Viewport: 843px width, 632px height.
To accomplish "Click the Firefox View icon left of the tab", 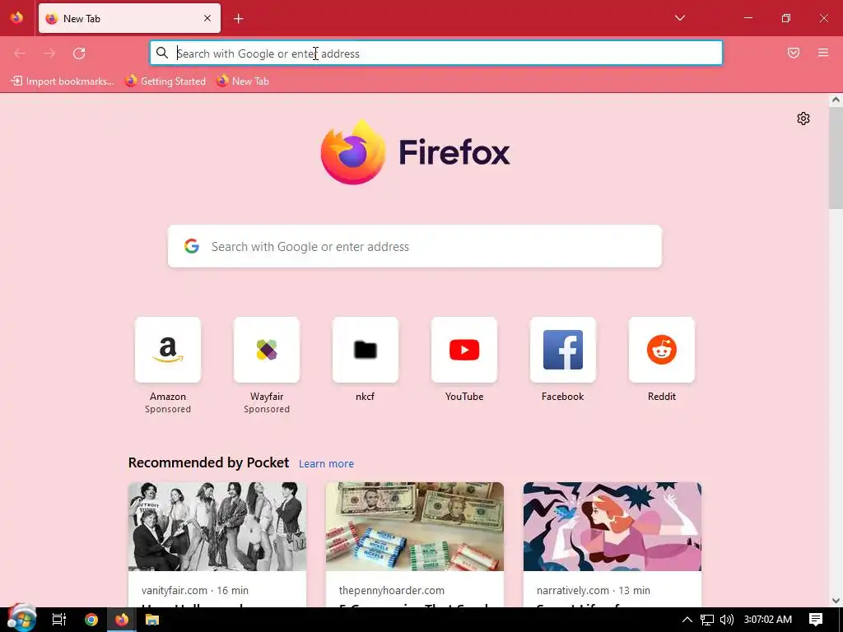I will click(17, 18).
